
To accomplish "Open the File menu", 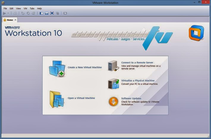I will (x=5, y=9).
